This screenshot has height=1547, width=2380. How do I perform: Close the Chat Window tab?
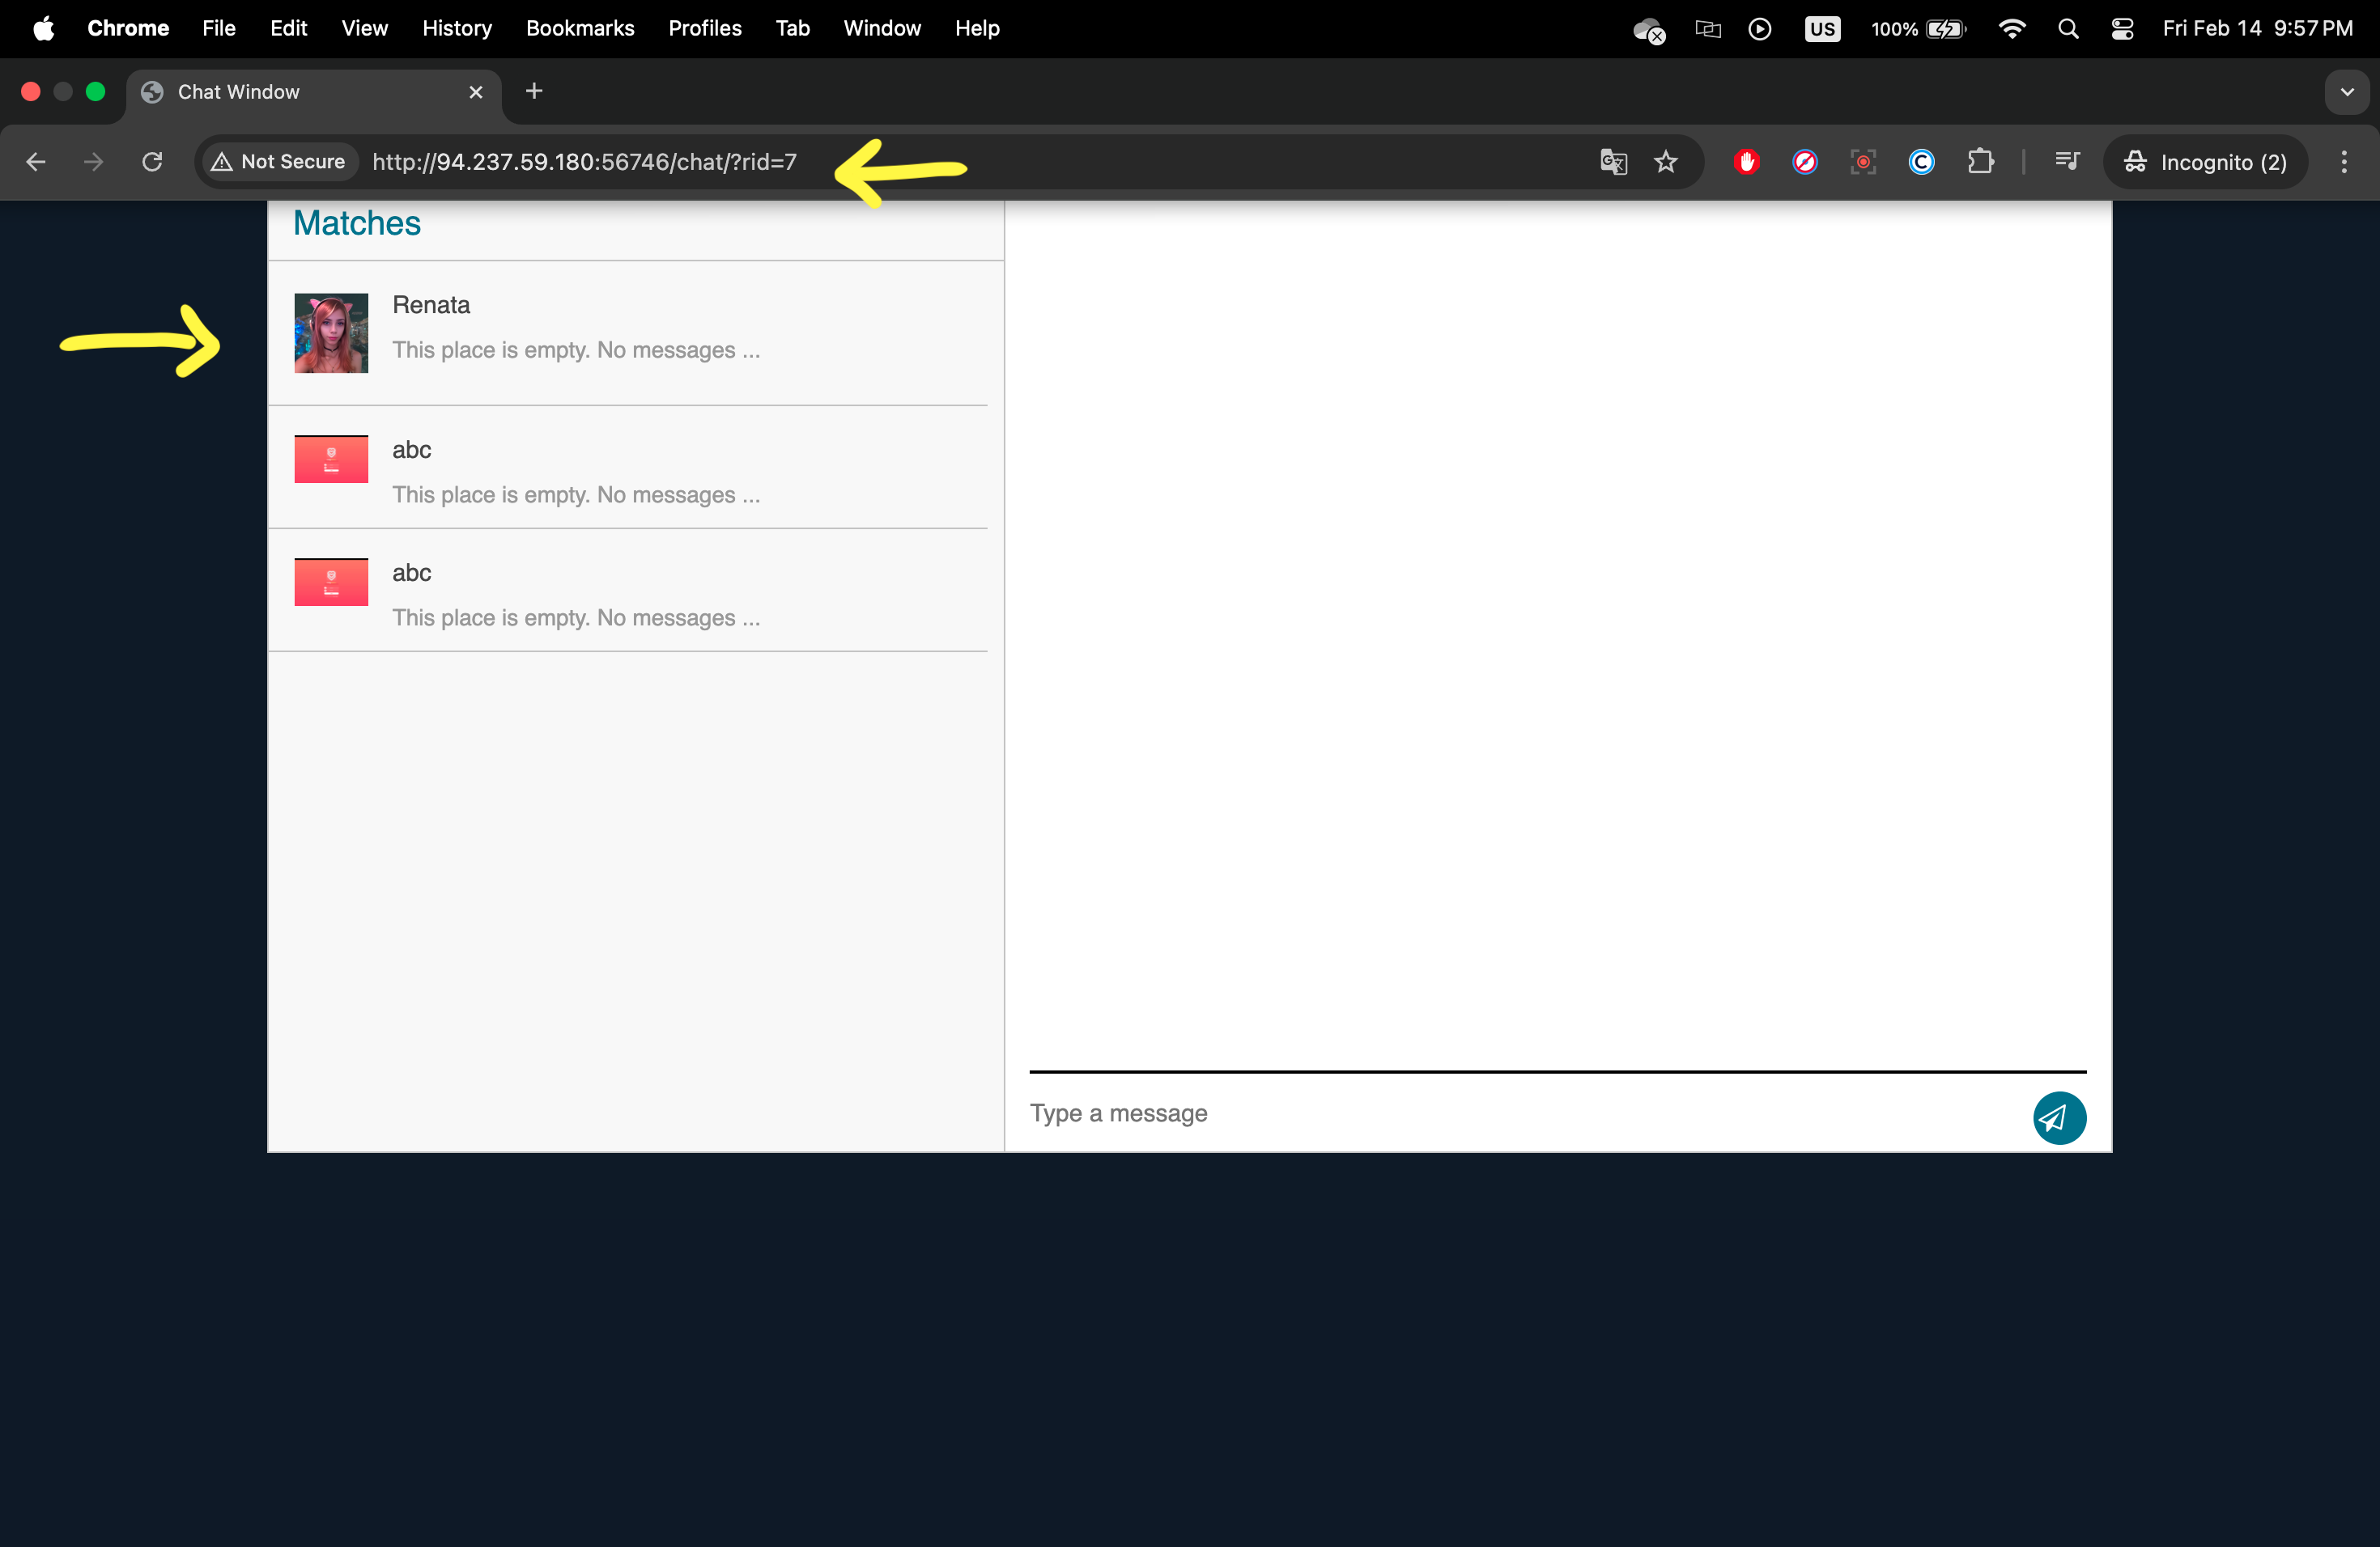click(476, 92)
